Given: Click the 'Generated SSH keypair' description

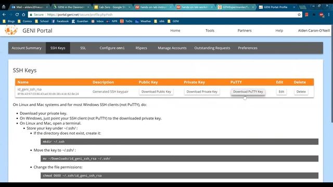Looking at the screenshot, I should [x=110, y=91].
